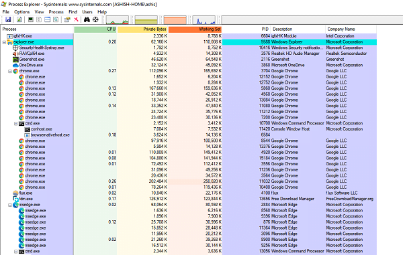403x255 pixels.
Task: Open the Find menu
Action: click(73, 12)
